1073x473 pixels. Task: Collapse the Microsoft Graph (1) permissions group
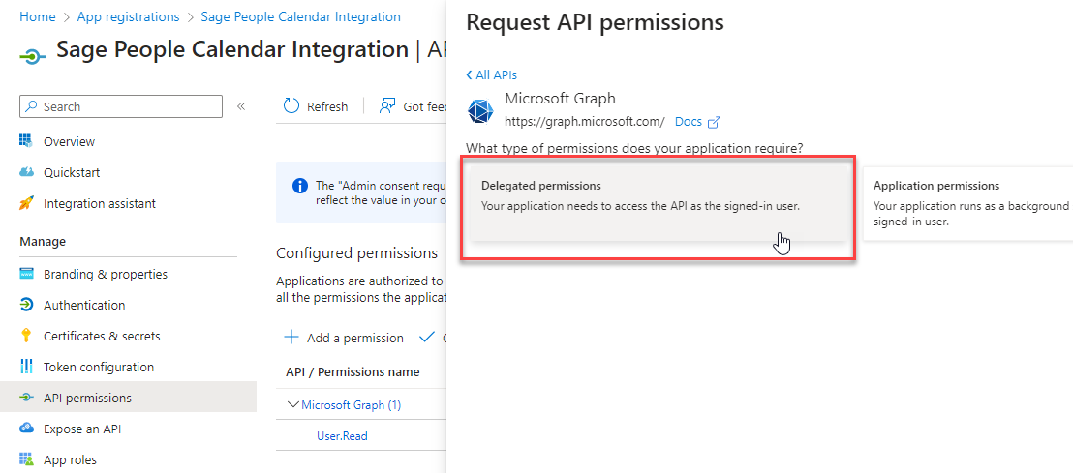coord(293,405)
